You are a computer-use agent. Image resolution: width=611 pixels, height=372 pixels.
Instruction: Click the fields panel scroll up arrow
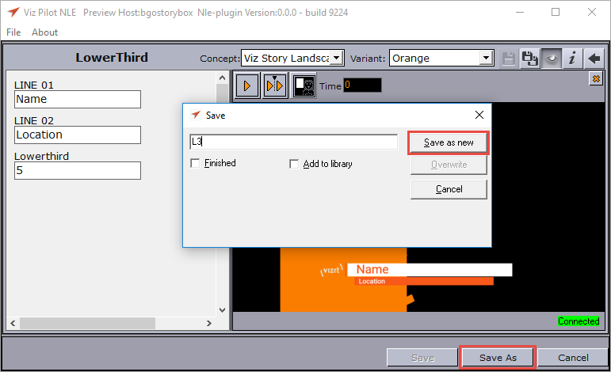point(222,78)
